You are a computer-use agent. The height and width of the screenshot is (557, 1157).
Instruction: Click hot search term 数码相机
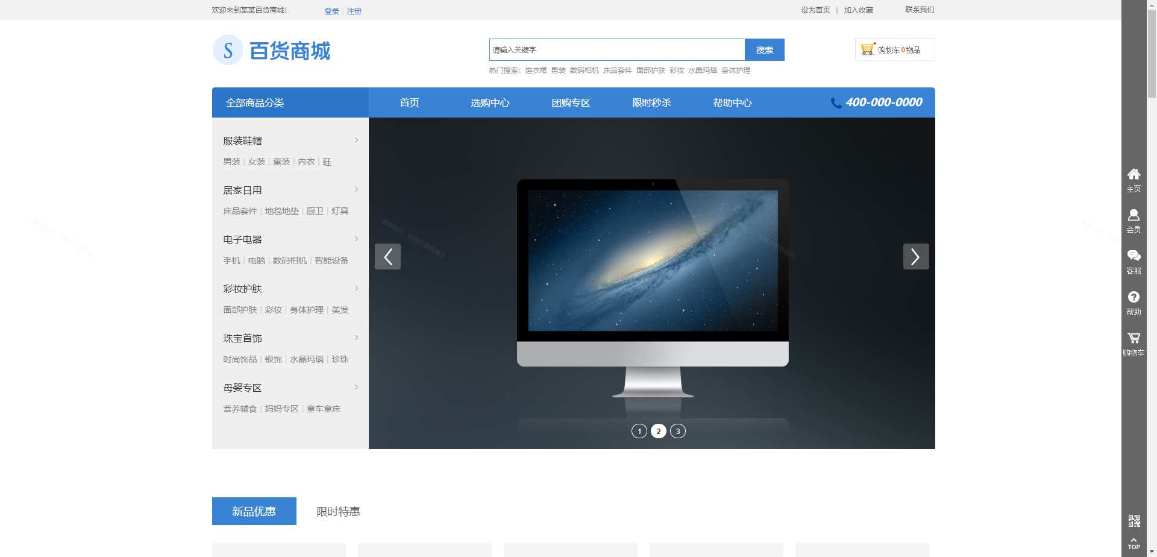(584, 71)
